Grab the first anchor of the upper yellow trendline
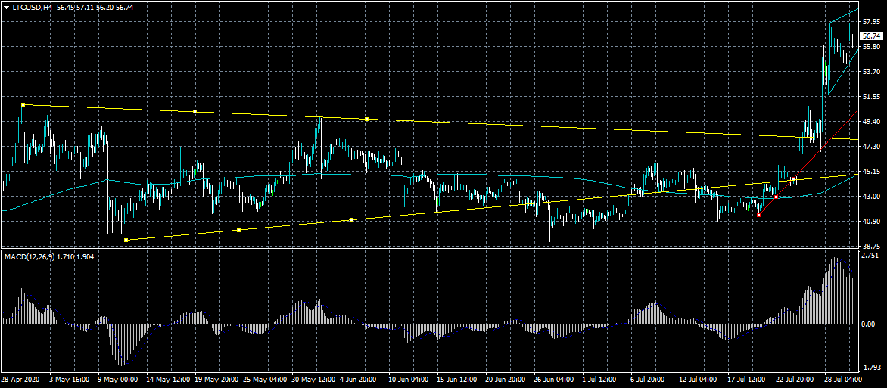887x388 pixels. coord(23,104)
